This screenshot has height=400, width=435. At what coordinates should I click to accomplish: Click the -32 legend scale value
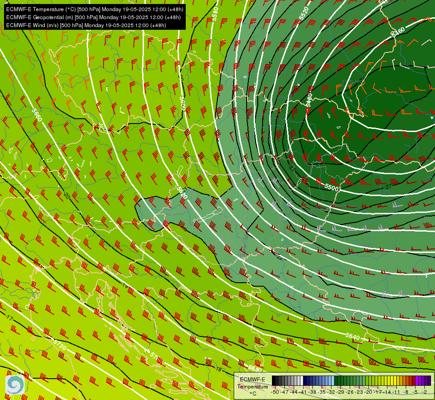[331, 392]
